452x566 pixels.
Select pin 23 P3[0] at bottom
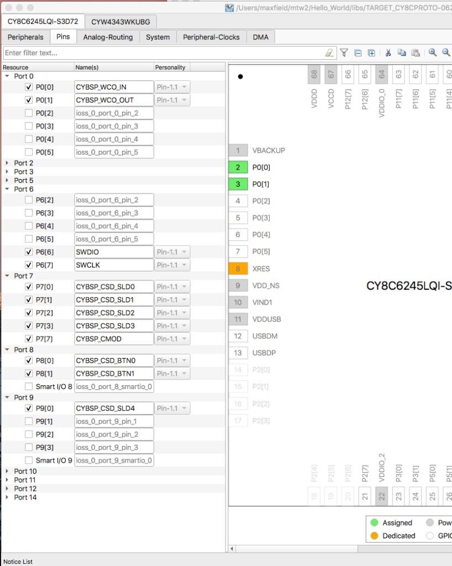click(398, 496)
